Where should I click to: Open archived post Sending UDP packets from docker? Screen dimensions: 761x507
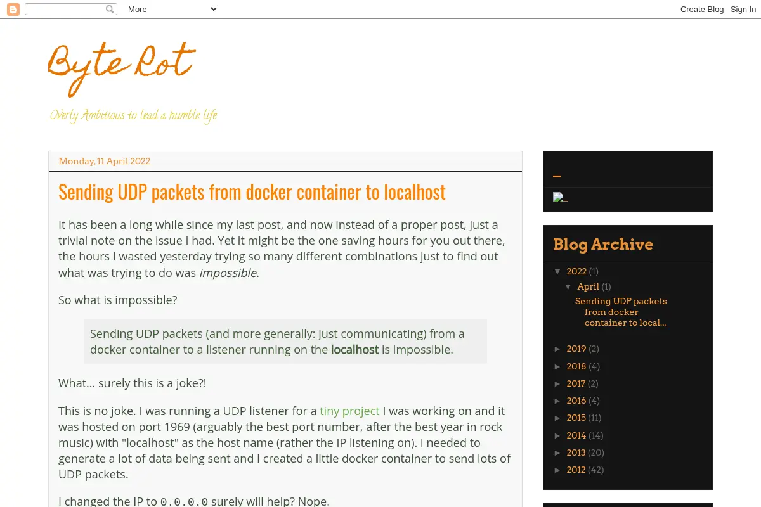[621, 312]
